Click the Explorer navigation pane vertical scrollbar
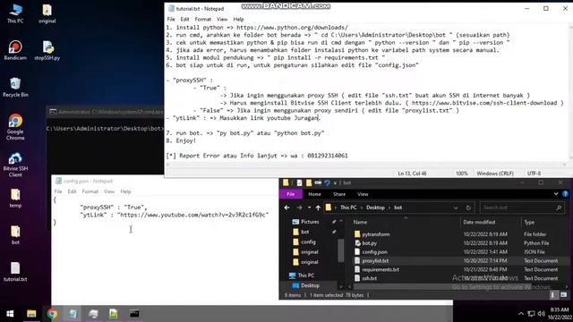 (x=340, y=250)
